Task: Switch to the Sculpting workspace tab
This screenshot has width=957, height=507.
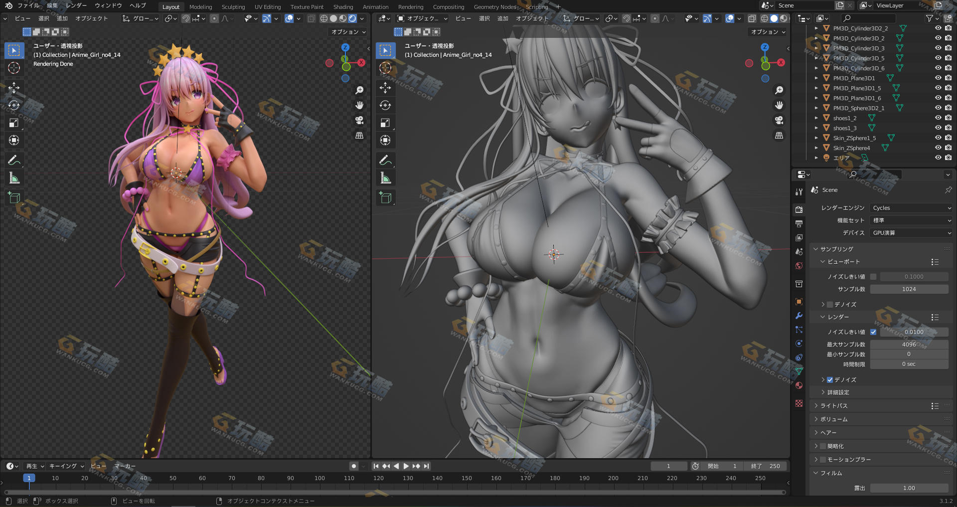Action: tap(233, 7)
